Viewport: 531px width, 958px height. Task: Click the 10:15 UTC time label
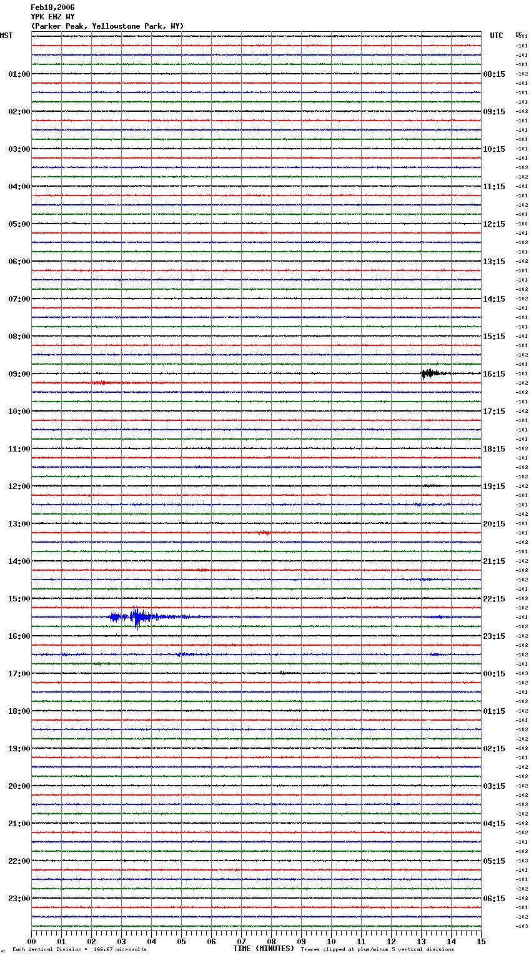coord(494,149)
